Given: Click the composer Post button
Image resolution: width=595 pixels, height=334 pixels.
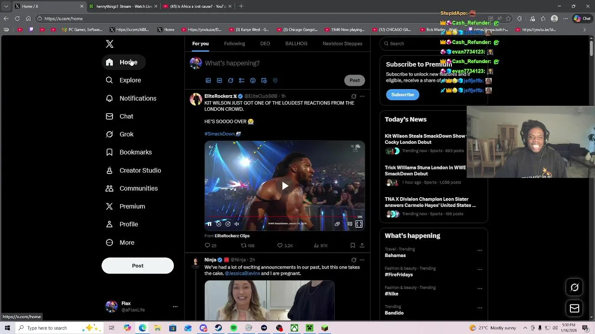Looking at the screenshot, I should click(355, 80).
